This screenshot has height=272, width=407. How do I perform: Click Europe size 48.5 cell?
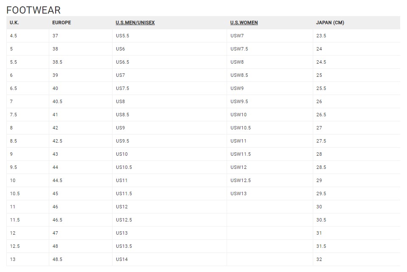[57, 260]
